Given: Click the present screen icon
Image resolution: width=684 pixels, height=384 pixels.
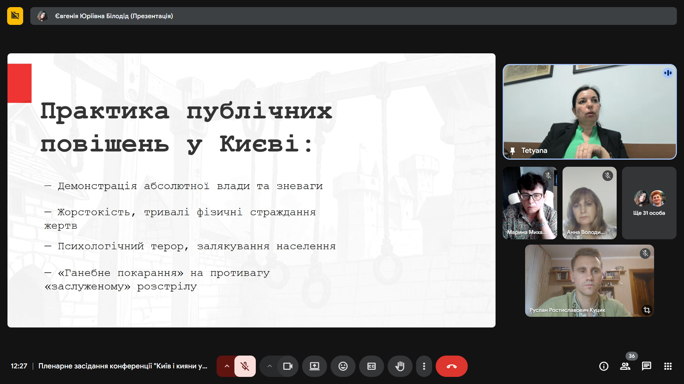Looking at the screenshot, I should pyautogui.click(x=314, y=366).
